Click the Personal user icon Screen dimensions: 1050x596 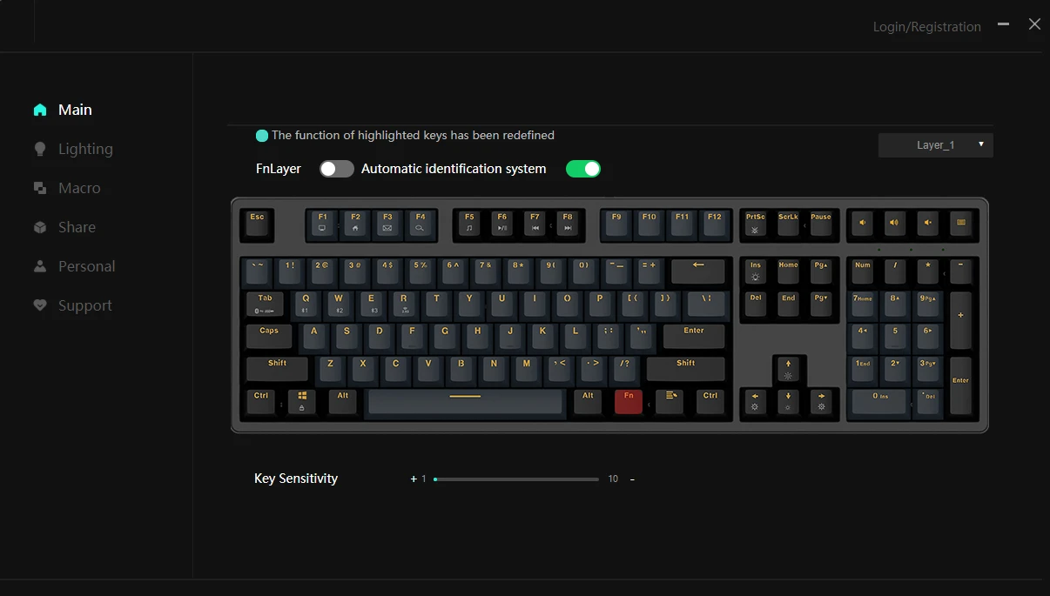[x=40, y=266]
